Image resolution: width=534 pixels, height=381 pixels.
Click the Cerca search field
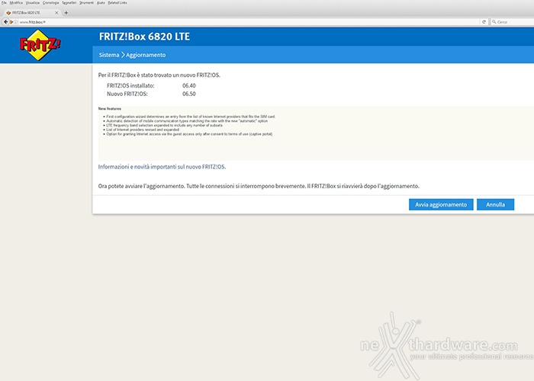[513, 22]
